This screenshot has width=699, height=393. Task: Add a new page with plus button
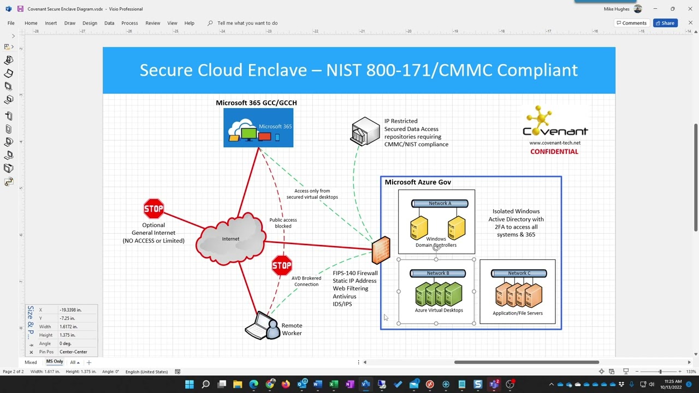coord(89,362)
